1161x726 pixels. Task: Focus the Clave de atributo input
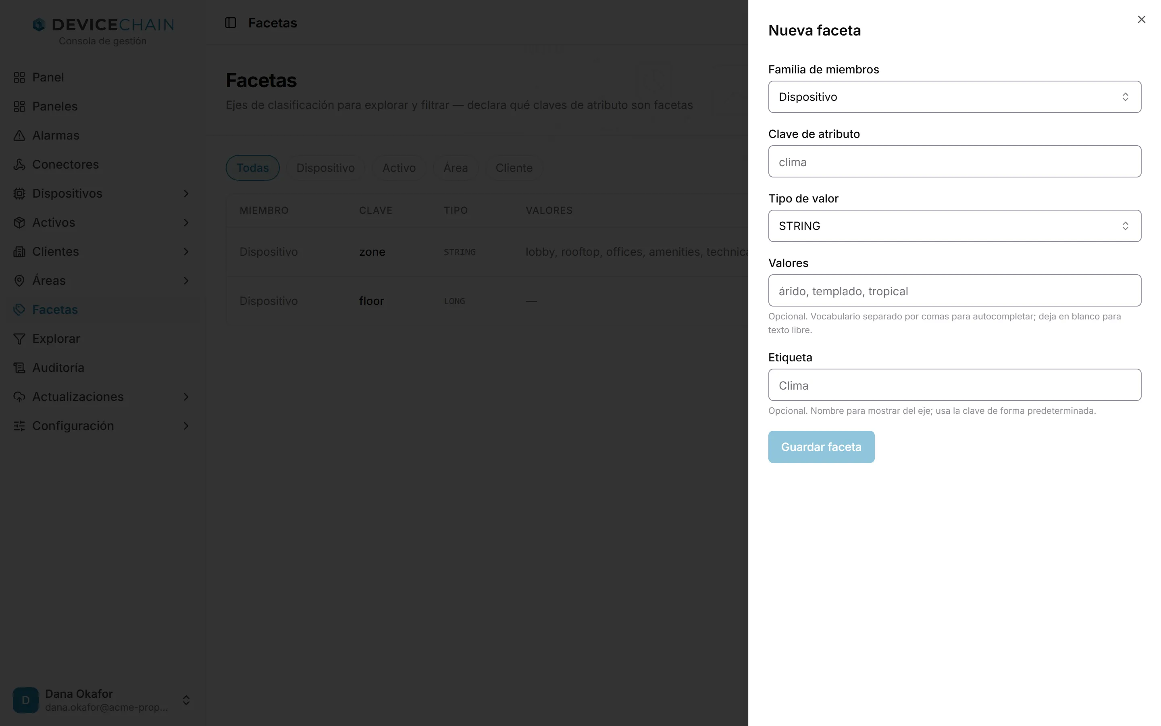(955, 161)
